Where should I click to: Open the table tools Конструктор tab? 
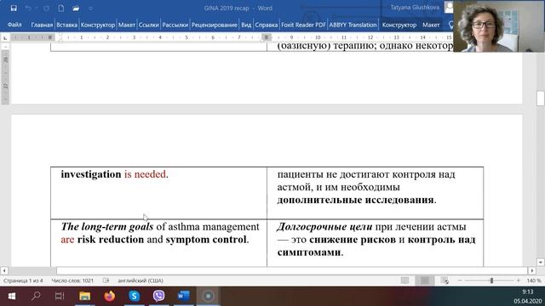click(399, 25)
